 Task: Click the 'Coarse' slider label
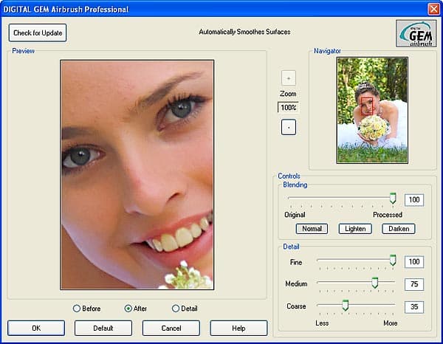click(296, 306)
